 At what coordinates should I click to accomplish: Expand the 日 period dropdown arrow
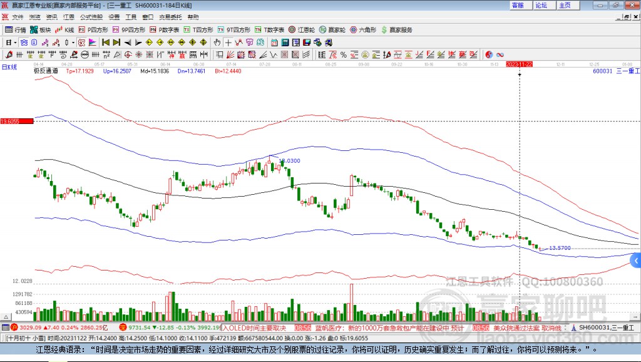15,43
